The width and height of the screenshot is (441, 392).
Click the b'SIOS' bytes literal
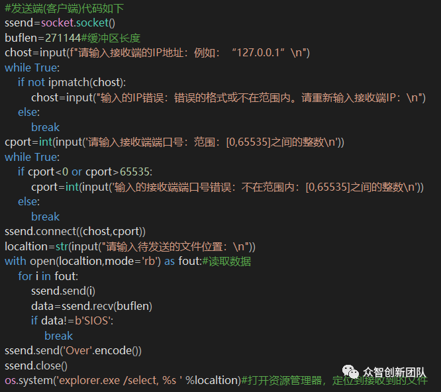point(93,321)
